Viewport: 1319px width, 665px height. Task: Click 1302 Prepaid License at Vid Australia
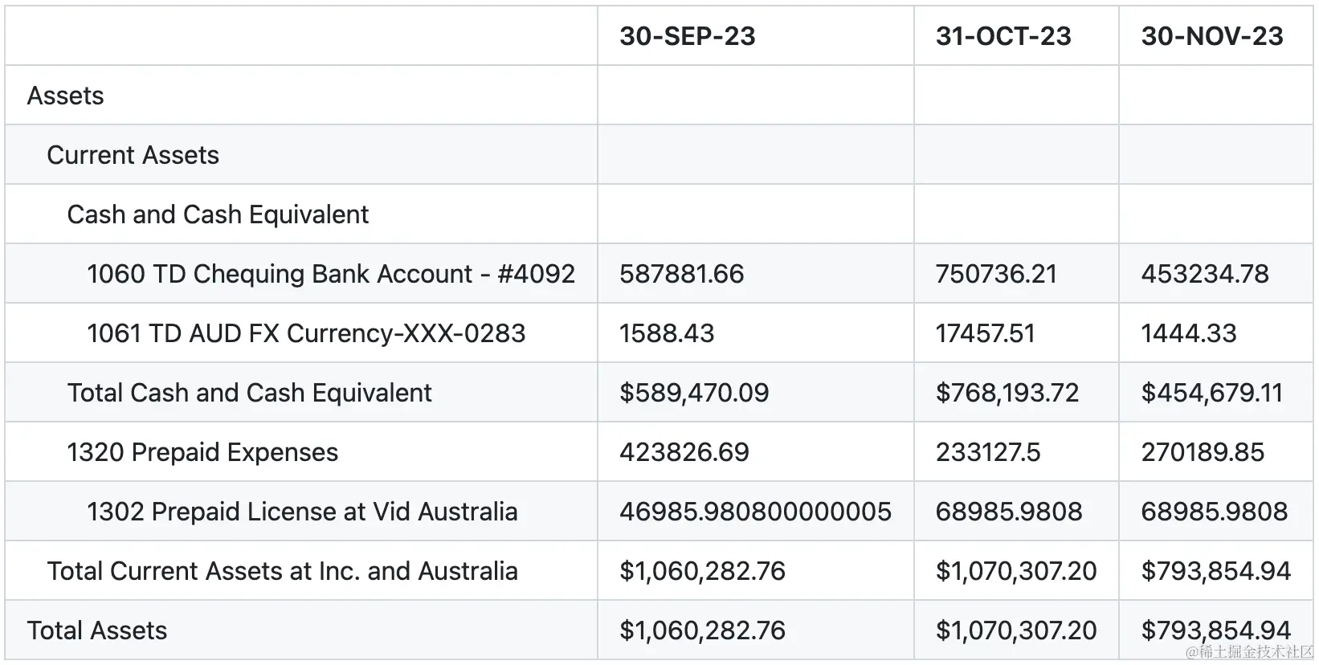pyautogui.click(x=301, y=512)
